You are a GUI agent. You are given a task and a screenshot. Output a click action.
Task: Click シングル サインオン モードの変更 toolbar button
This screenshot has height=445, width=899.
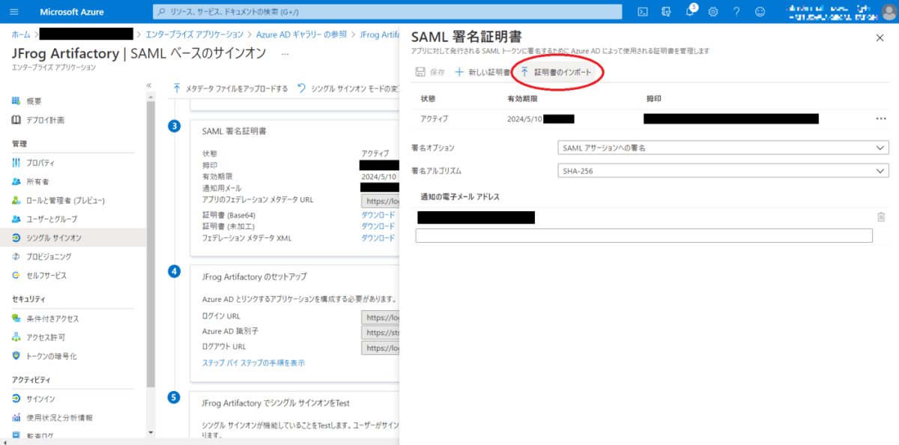click(348, 88)
